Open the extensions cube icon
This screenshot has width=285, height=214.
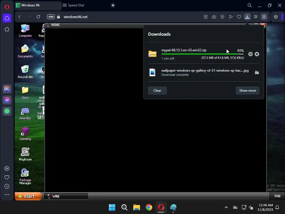[276, 17]
